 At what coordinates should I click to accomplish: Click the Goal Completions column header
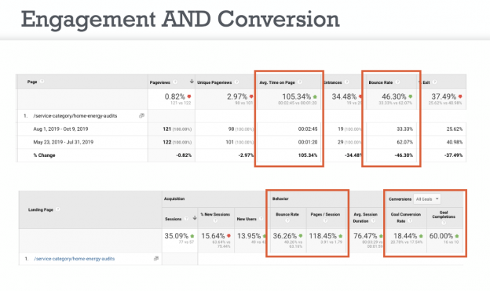(444, 214)
